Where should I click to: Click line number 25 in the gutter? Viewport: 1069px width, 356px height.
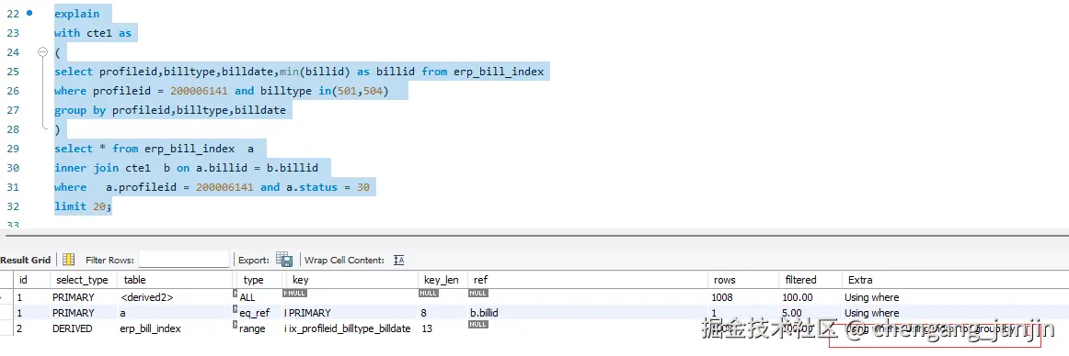(x=12, y=72)
